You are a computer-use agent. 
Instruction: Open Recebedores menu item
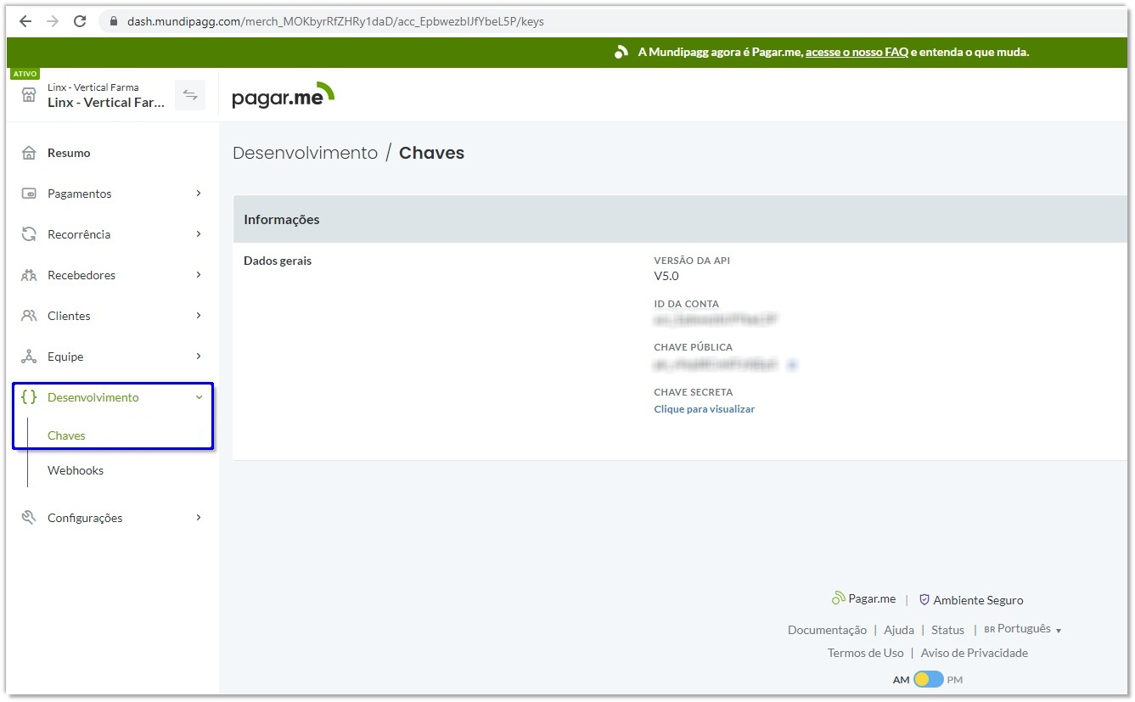[81, 275]
